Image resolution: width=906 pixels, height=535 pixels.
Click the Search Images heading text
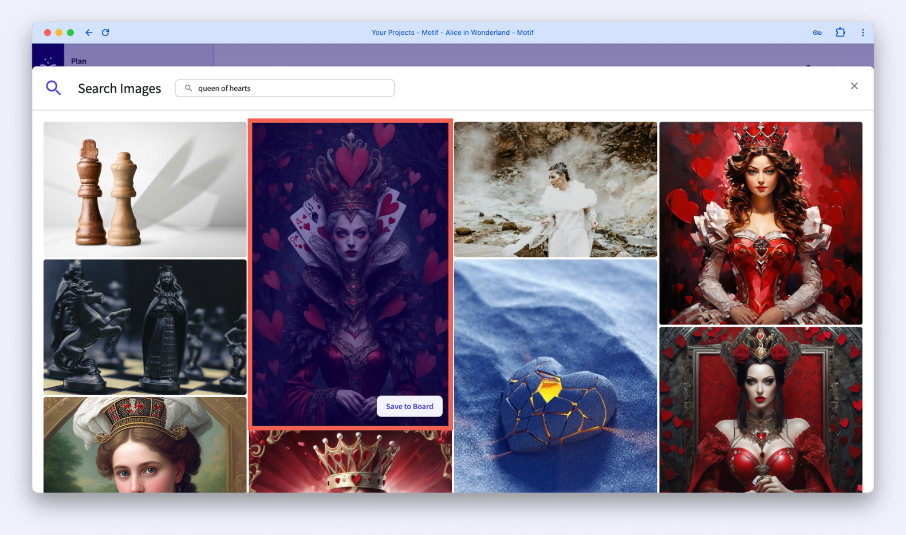click(119, 89)
